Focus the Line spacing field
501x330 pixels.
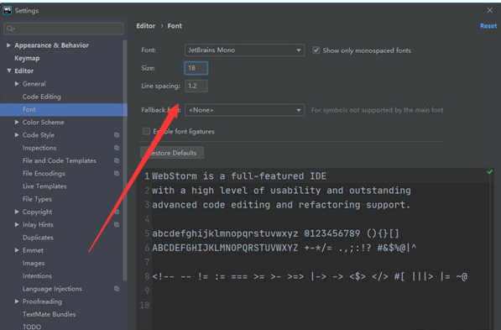pyautogui.click(x=196, y=86)
